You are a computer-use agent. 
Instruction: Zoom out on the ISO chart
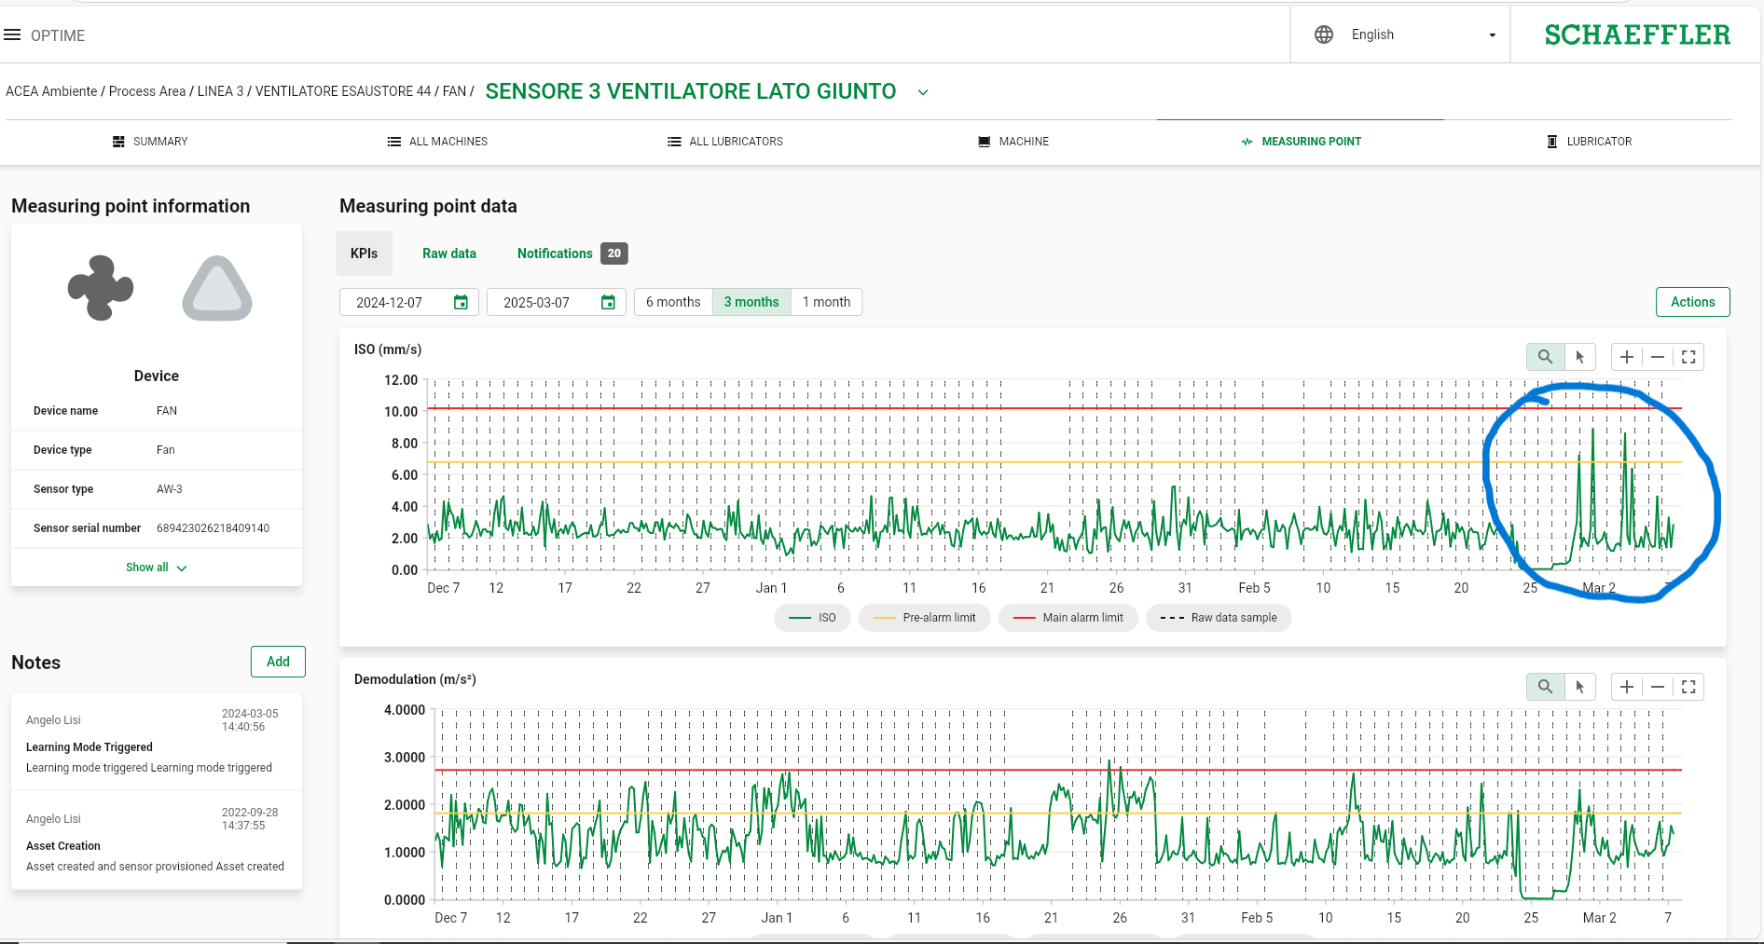[x=1658, y=357]
